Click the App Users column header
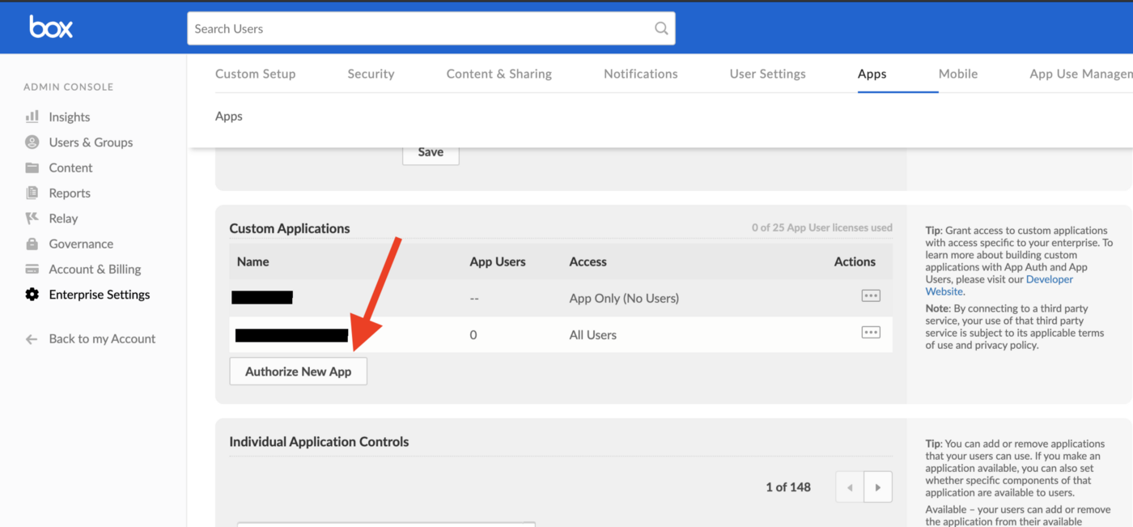The image size is (1133, 527). click(x=498, y=261)
